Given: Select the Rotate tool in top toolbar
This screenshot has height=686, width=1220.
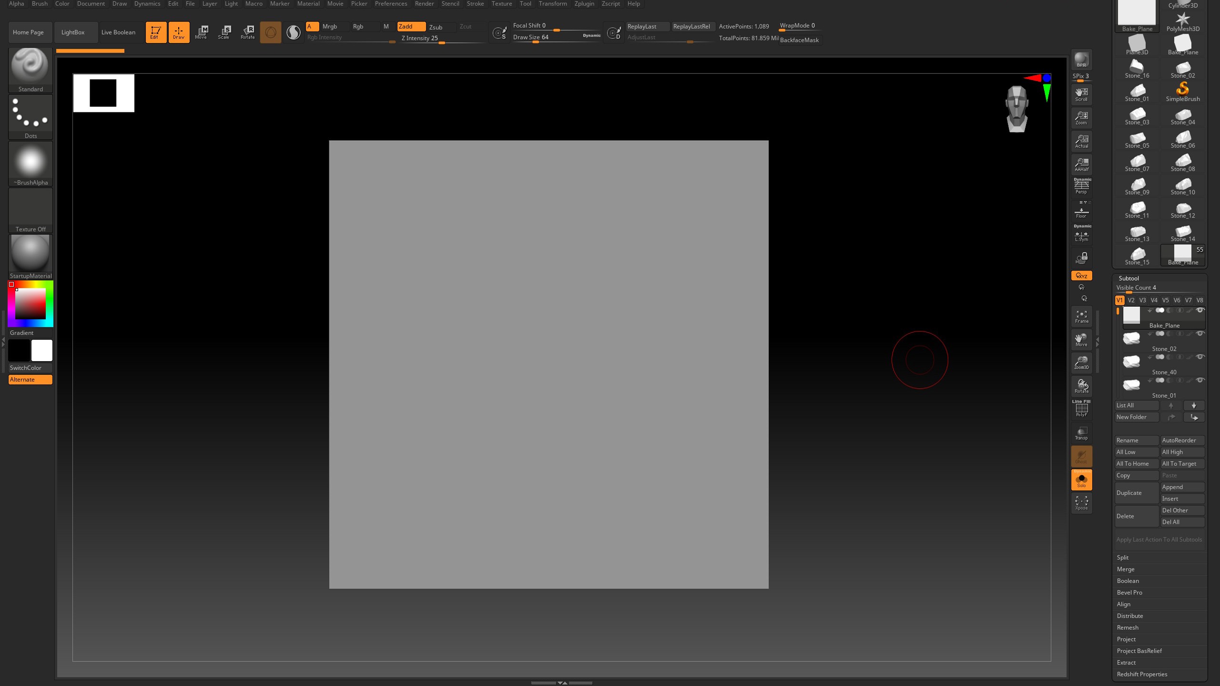Looking at the screenshot, I should point(248,32).
